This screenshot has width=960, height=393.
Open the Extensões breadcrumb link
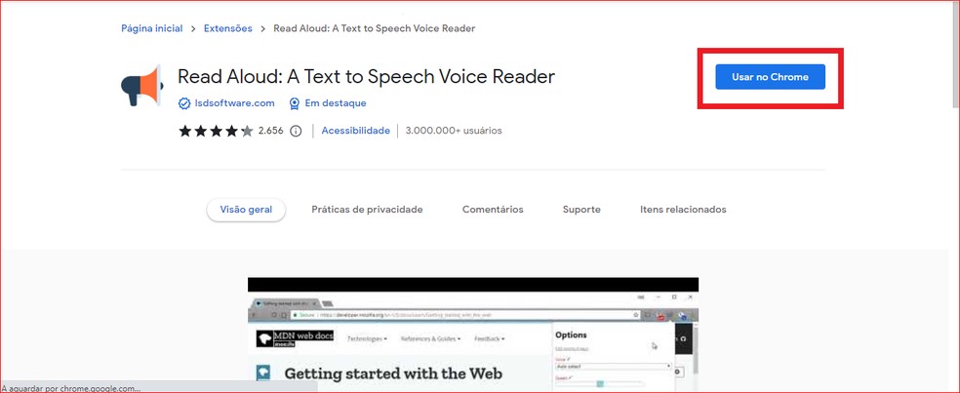click(227, 28)
